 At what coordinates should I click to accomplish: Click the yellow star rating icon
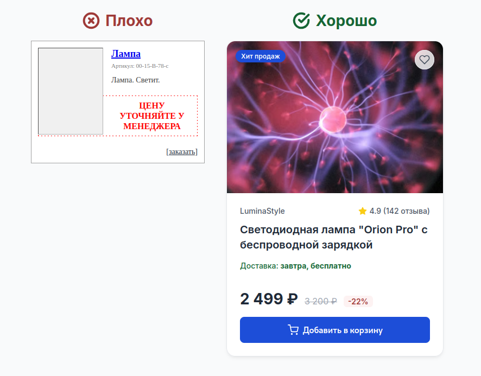362,211
